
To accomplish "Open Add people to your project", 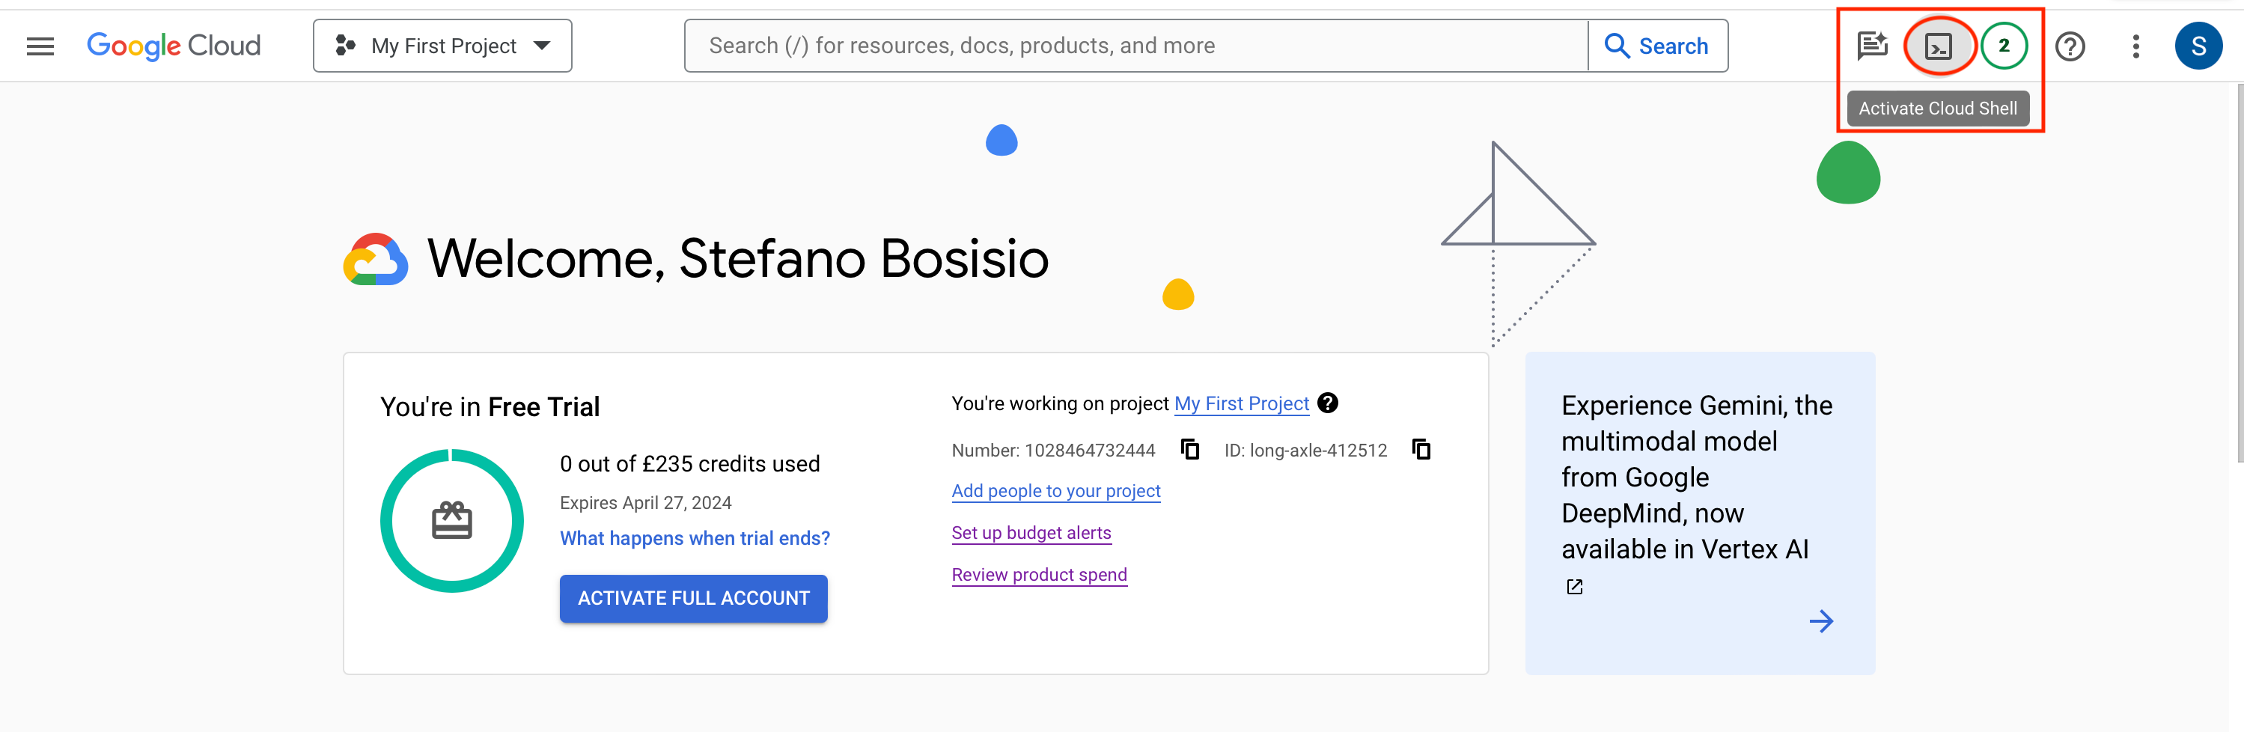I will pos(1056,492).
